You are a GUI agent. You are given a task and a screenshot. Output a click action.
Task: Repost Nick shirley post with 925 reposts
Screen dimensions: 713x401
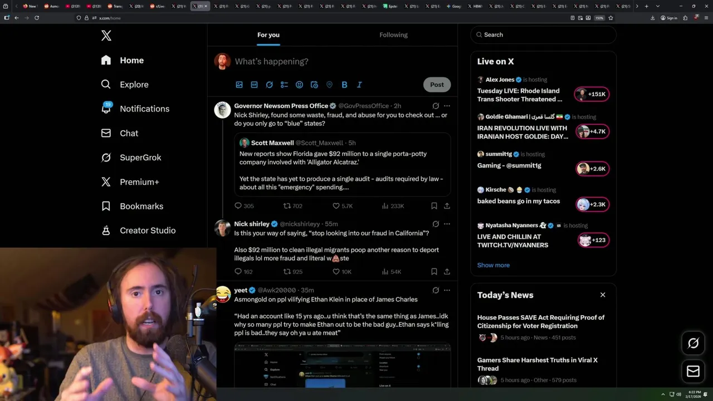point(293,272)
